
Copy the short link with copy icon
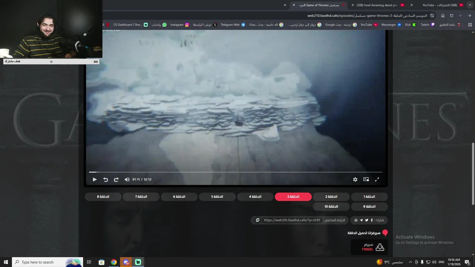coord(258,220)
